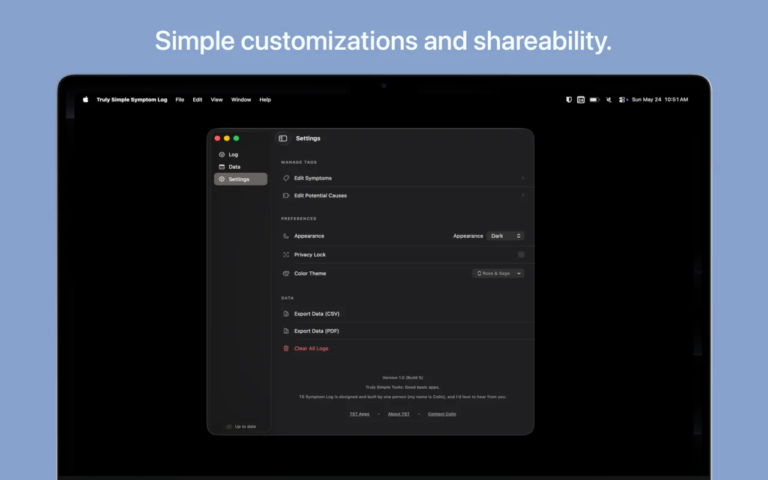Open the Rose & Sage color theme dropdown
Viewport: 768px width, 480px height.
point(498,274)
